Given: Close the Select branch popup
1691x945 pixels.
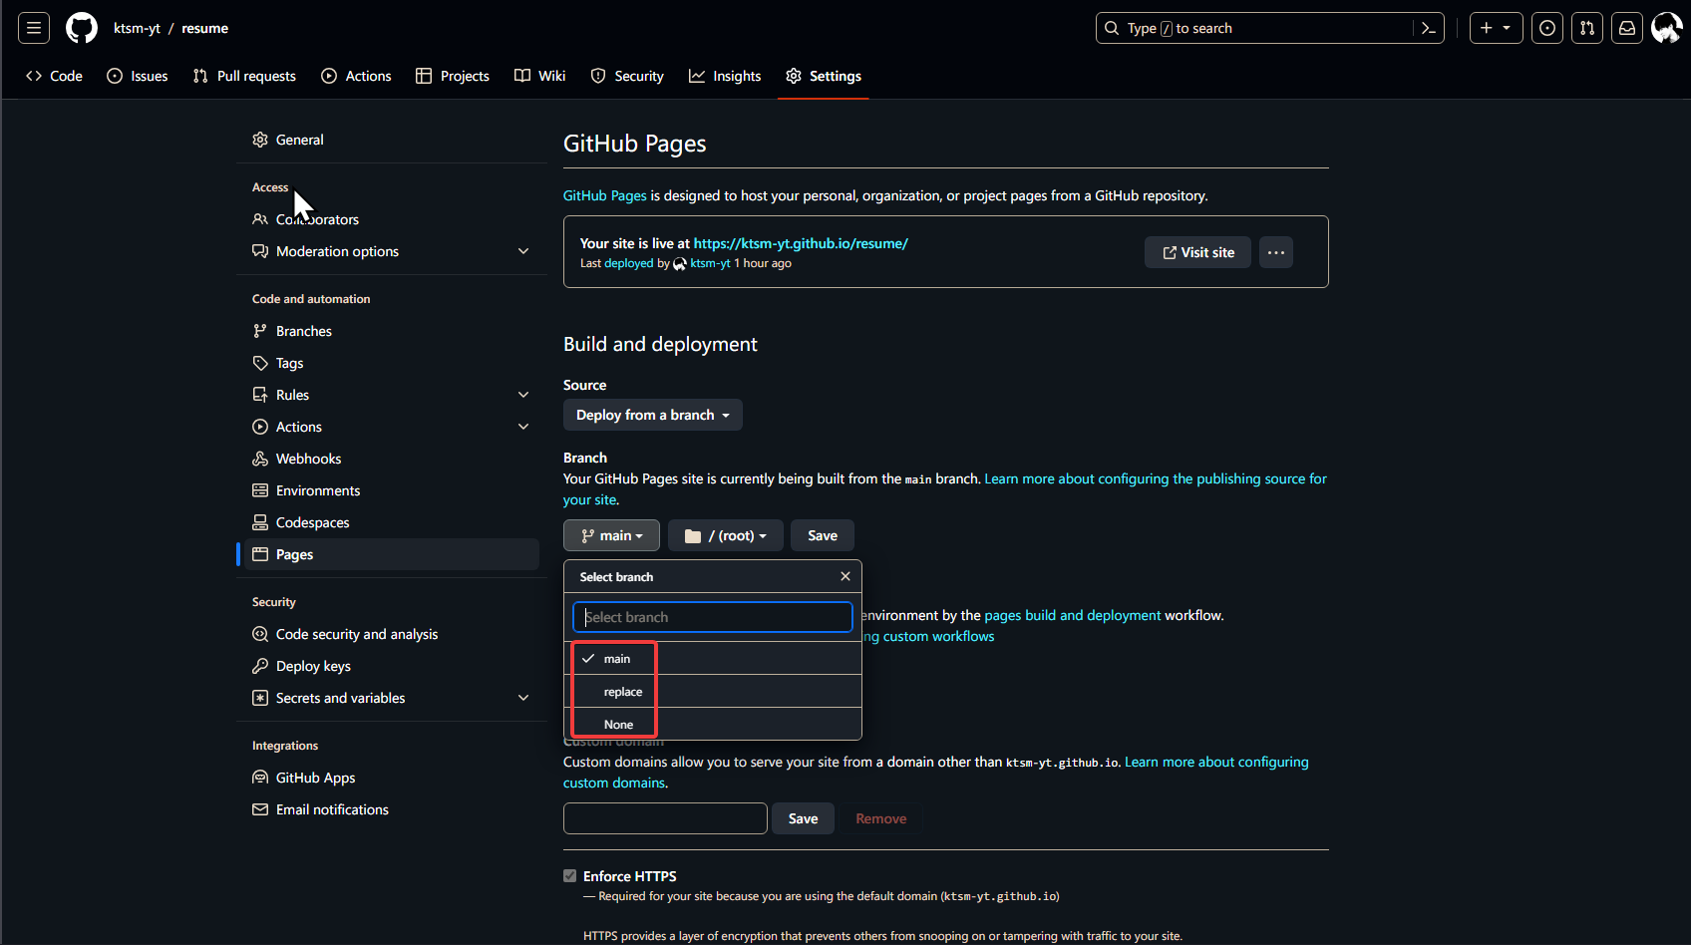Looking at the screenshot, I should tap(845, 576).
